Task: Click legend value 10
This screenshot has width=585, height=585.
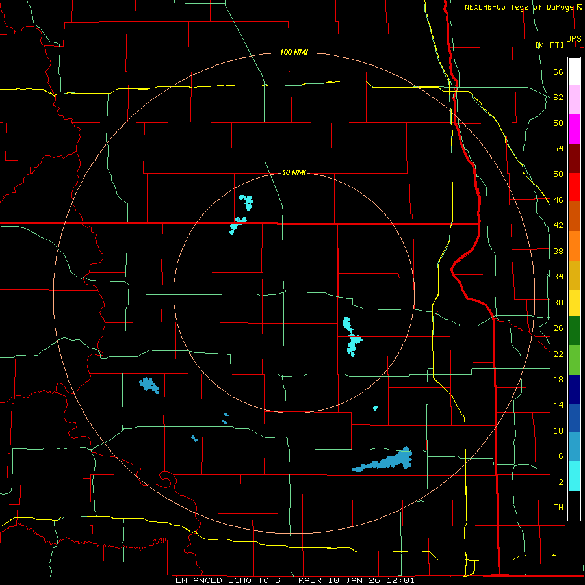Action: 558,431
